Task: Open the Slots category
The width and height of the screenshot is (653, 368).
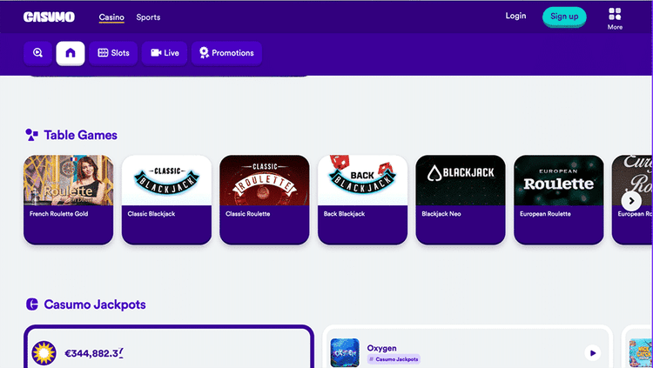Action: pos(113,53)
